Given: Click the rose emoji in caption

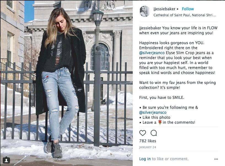Looking at the screenshot, I should tap(160, 122).
